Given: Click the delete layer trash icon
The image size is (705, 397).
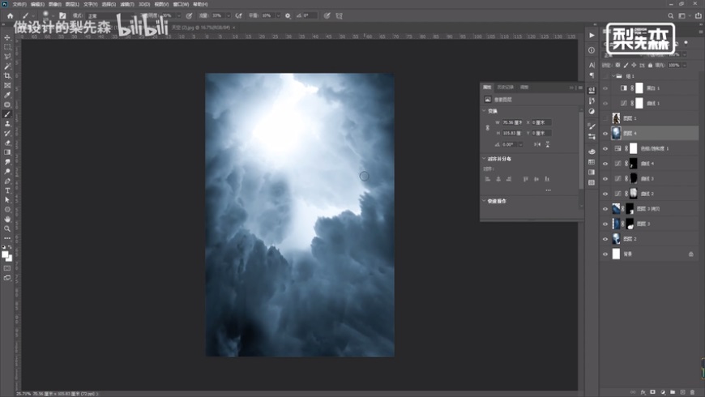Looking at the screenshot, I should (692, 392).
